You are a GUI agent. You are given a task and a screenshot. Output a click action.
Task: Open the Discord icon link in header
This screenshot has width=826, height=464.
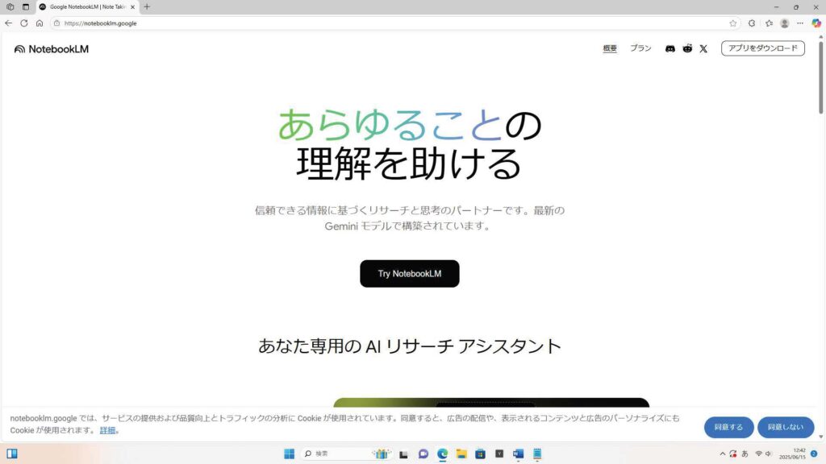(x=670, y=48)
